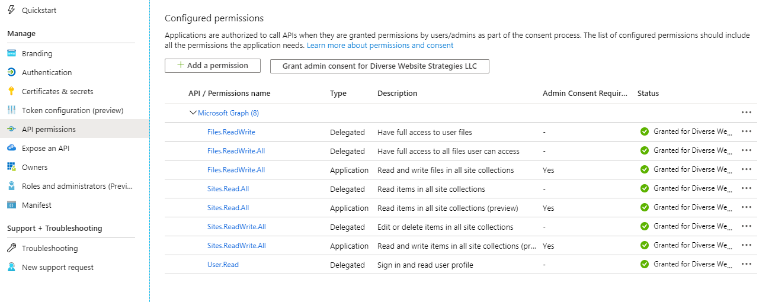The width and height of the screenshot is (772, 302).
Task: Click Add a permission button
Action: point(213,66)
